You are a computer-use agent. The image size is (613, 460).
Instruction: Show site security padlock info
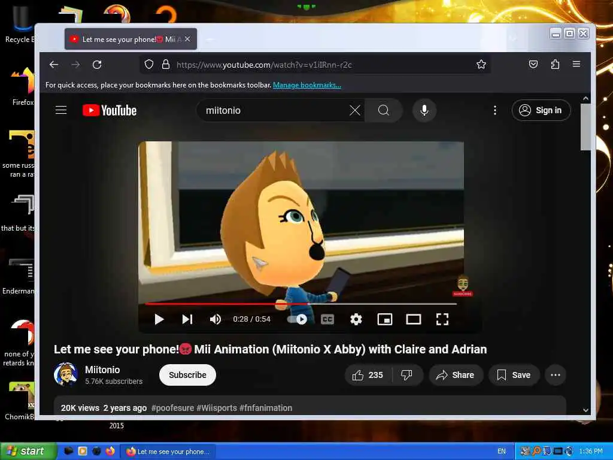(x=166, y=65)
